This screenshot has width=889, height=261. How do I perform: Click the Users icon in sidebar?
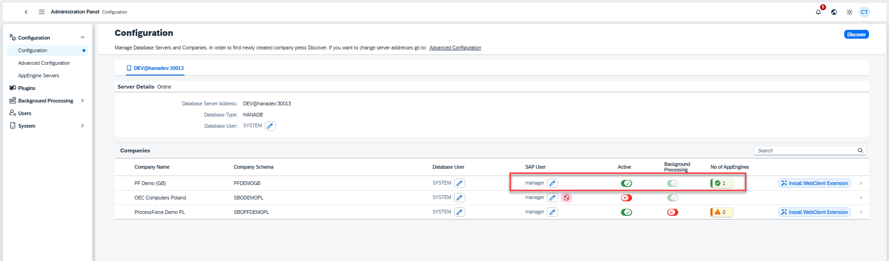tap(13, 113)
